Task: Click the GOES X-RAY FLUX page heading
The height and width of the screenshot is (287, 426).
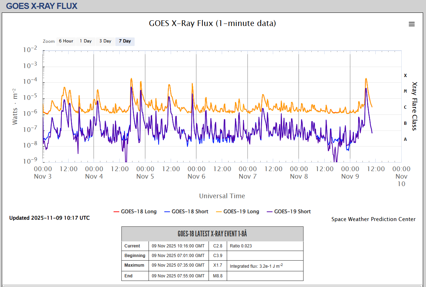Action: pyautogui.click(x=42, y=6)
